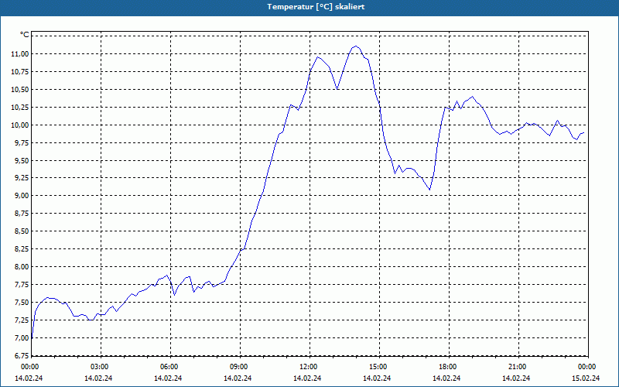Click the 'Temperatur [°C] skaliert' title

316,7
